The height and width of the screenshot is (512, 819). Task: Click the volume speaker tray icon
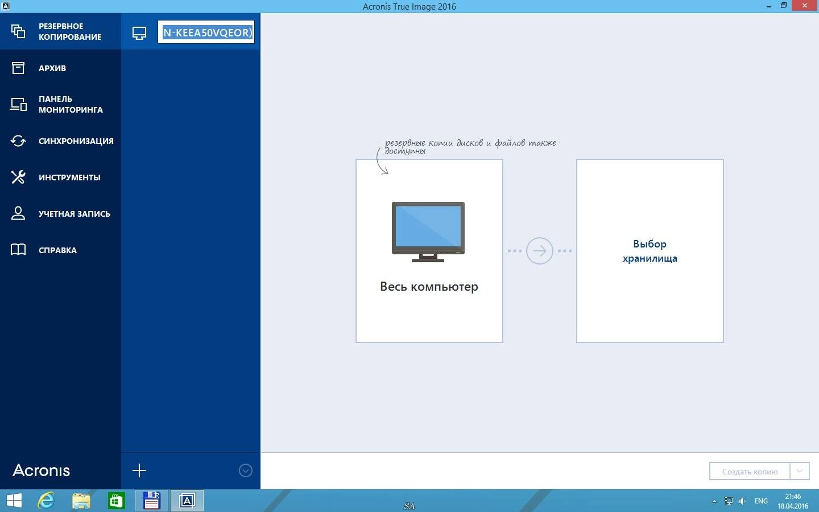[742, 501]
